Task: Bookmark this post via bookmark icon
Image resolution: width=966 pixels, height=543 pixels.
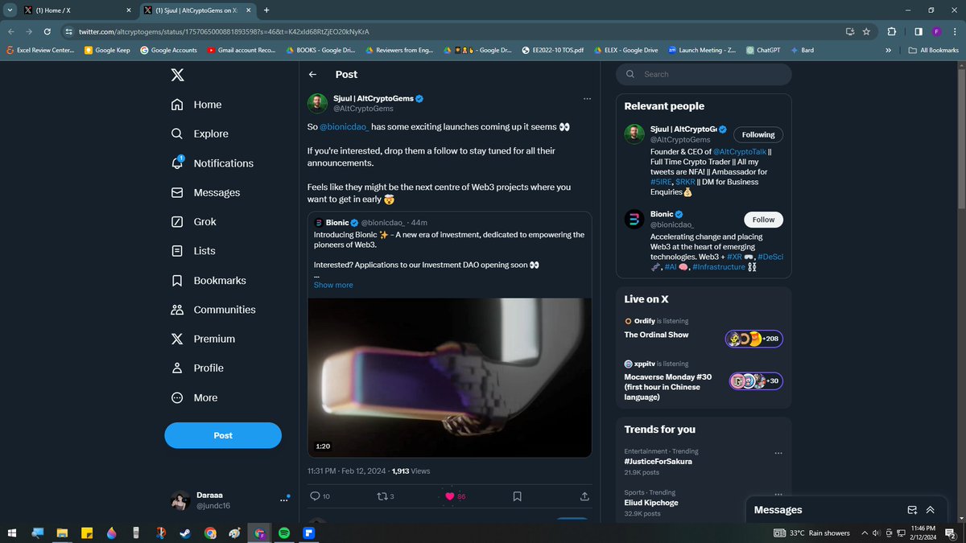Action: pos(517,496)
